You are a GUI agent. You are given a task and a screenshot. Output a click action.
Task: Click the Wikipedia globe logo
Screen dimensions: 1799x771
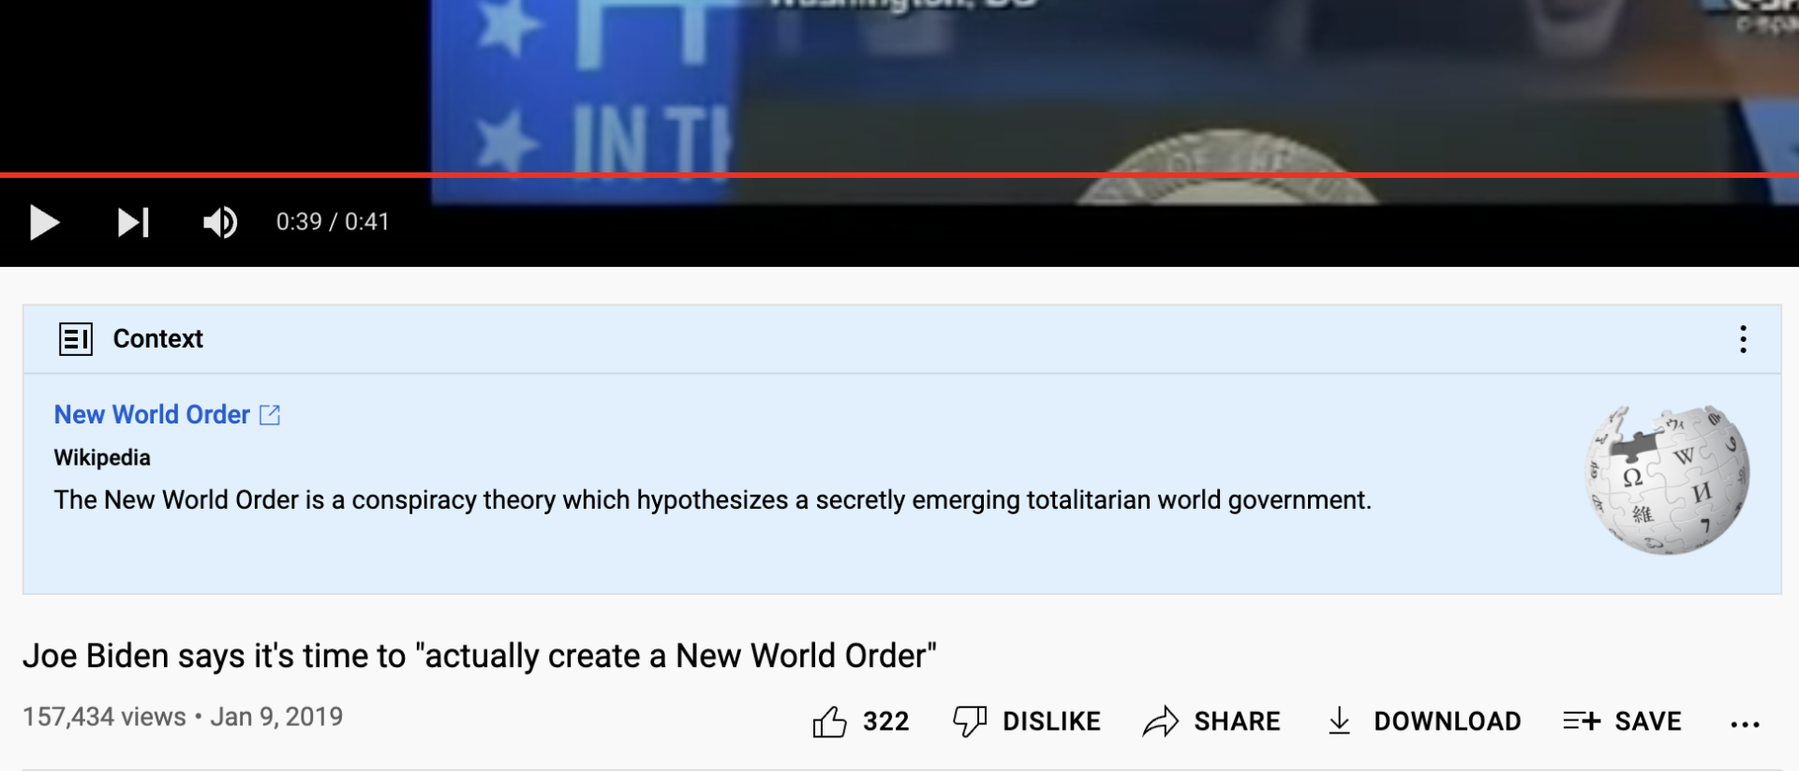coord(1667,481)
